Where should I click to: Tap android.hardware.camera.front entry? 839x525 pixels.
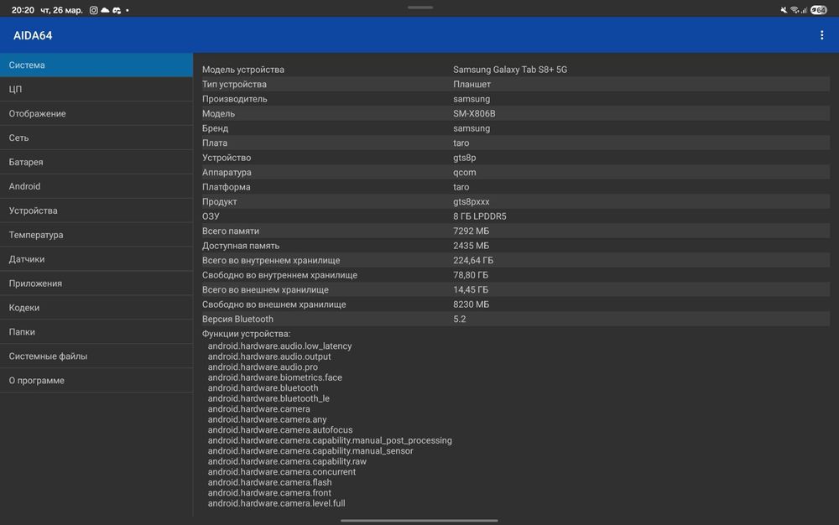click(x=269, y=493)
